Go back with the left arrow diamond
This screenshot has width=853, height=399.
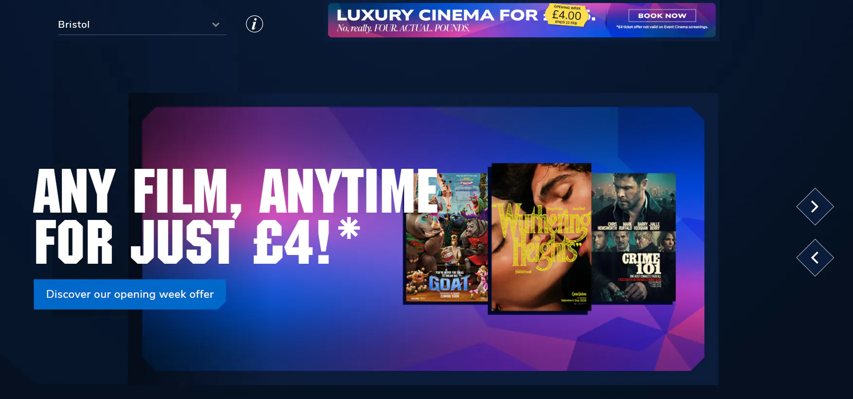click(815, 258)
